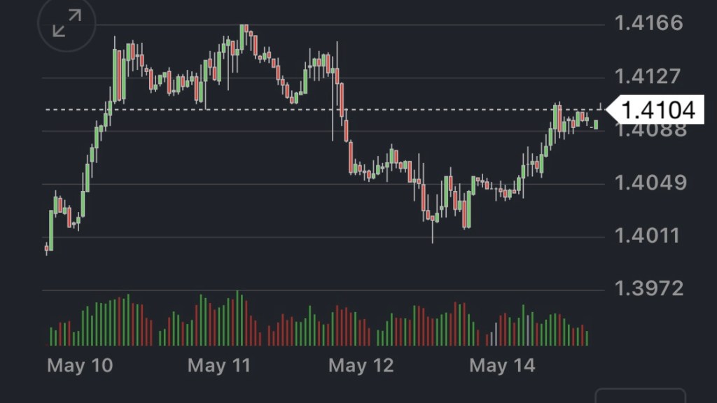Select the May 12 date label

(x=361, y=366)
